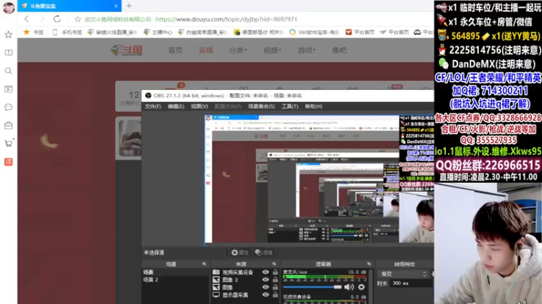
Task: Open the 麦克风/Aux mixer gear settings
Action: (361, 286)
